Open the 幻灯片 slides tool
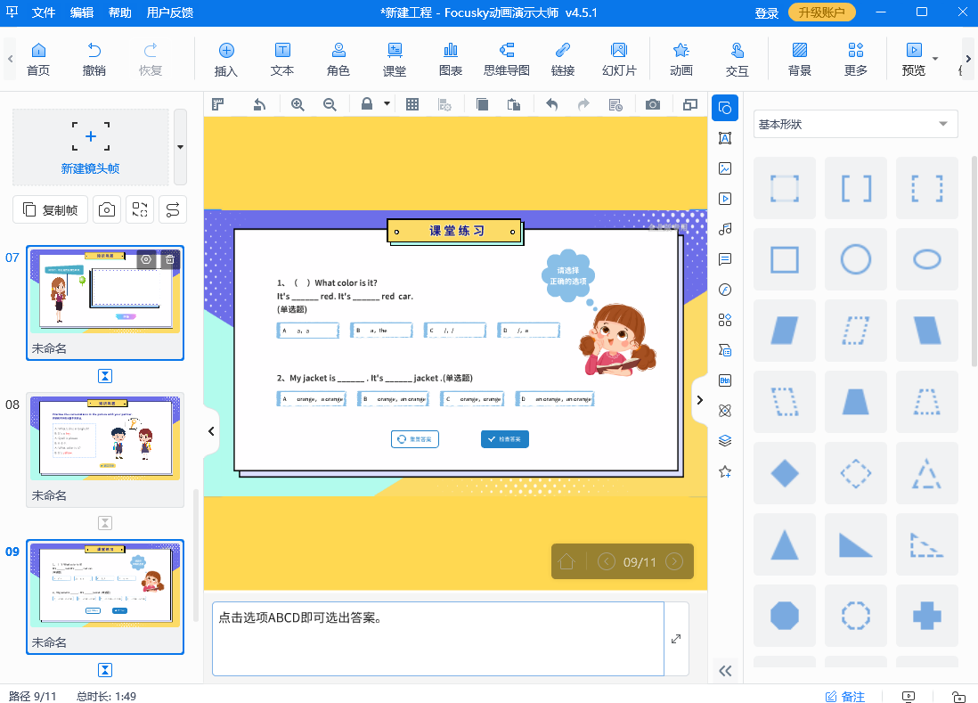The width and height of the screenshot is (978, 703). click(x=619, y=59)
